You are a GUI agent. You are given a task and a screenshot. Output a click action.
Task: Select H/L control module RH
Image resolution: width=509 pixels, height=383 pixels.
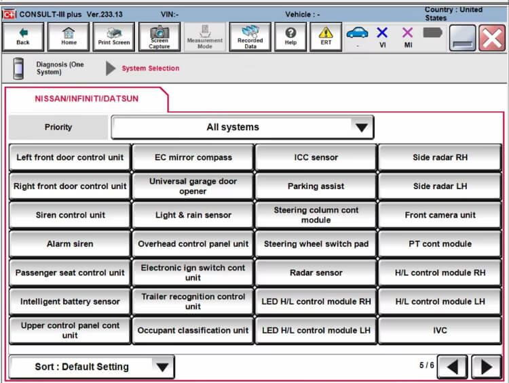[440, 273]
